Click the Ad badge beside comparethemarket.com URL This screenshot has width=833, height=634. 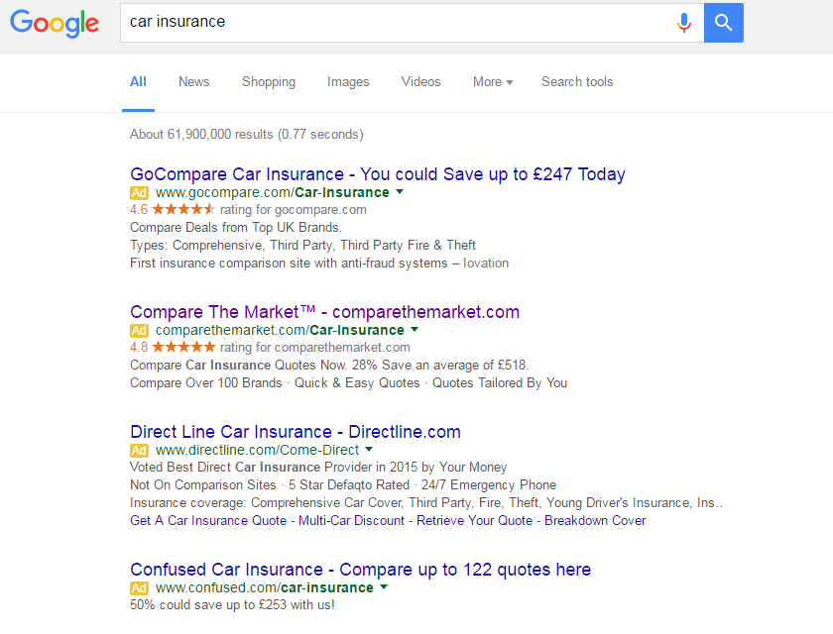click(x=139, y=331)
